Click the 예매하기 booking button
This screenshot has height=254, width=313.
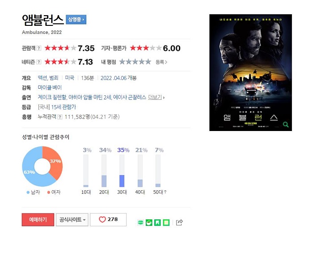[38, 220]
